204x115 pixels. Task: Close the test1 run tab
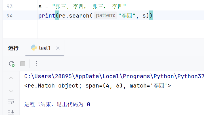58,48
